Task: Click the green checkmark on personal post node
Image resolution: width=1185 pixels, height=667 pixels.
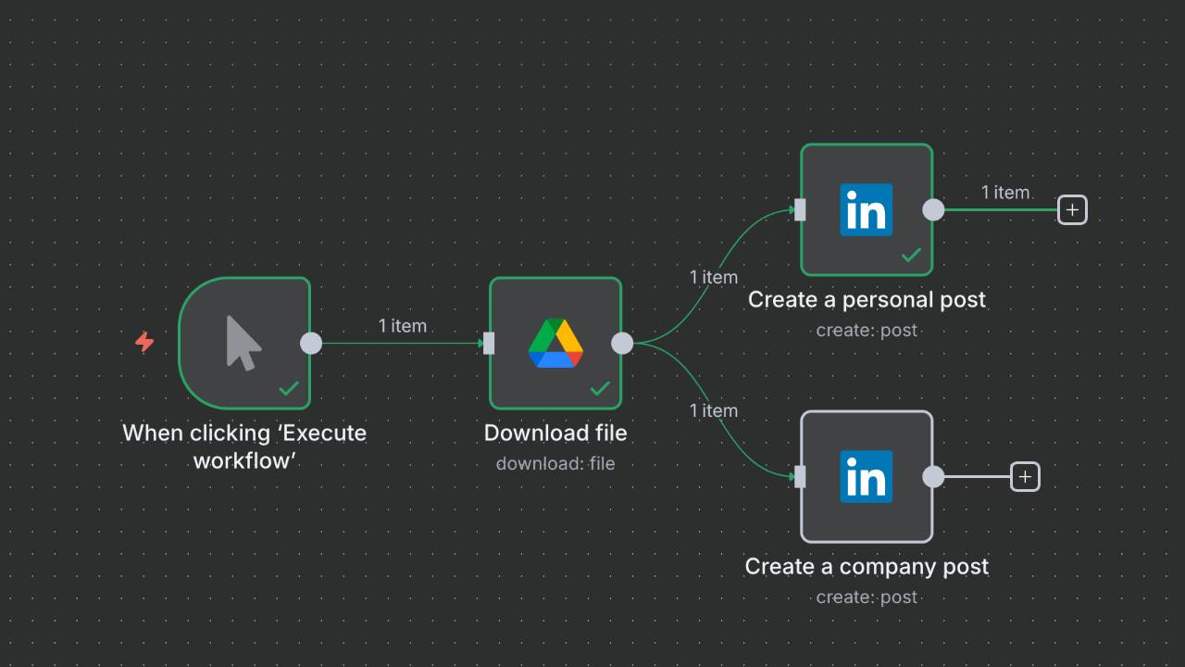Action: point(911,255)
